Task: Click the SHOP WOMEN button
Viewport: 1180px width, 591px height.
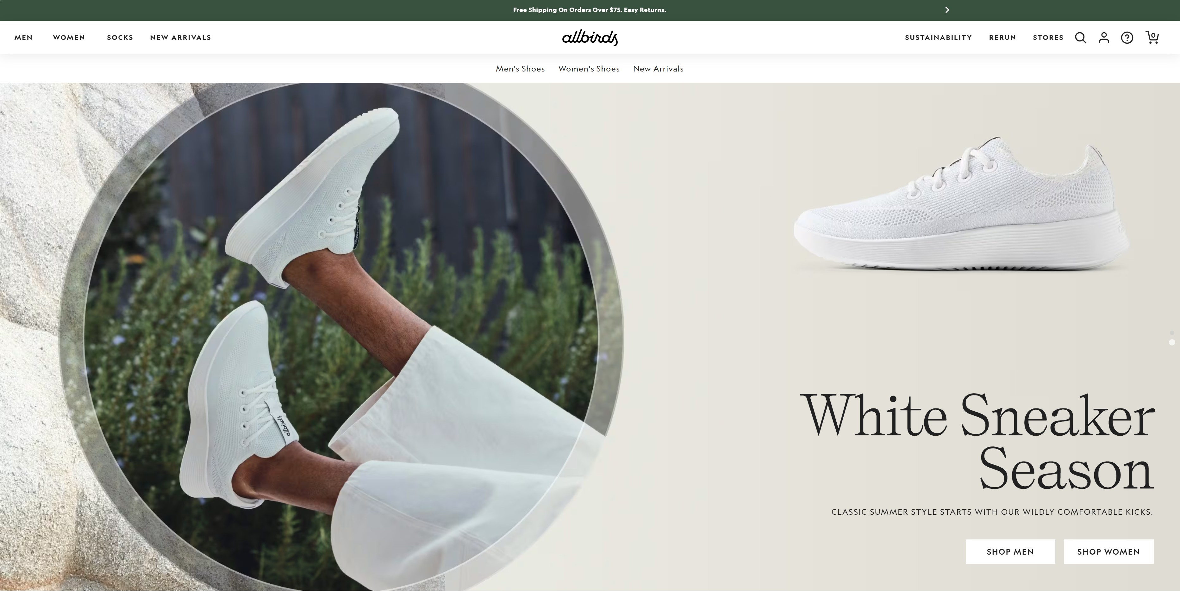Action: pos(1108,551)
